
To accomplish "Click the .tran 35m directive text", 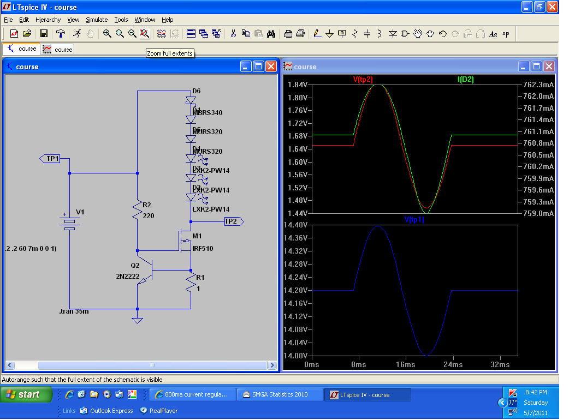I will (x=74, y=311).
